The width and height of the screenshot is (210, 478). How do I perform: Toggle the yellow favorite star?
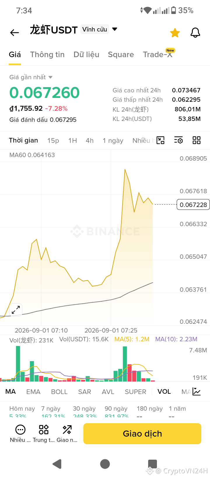click(x=175, y=33)
